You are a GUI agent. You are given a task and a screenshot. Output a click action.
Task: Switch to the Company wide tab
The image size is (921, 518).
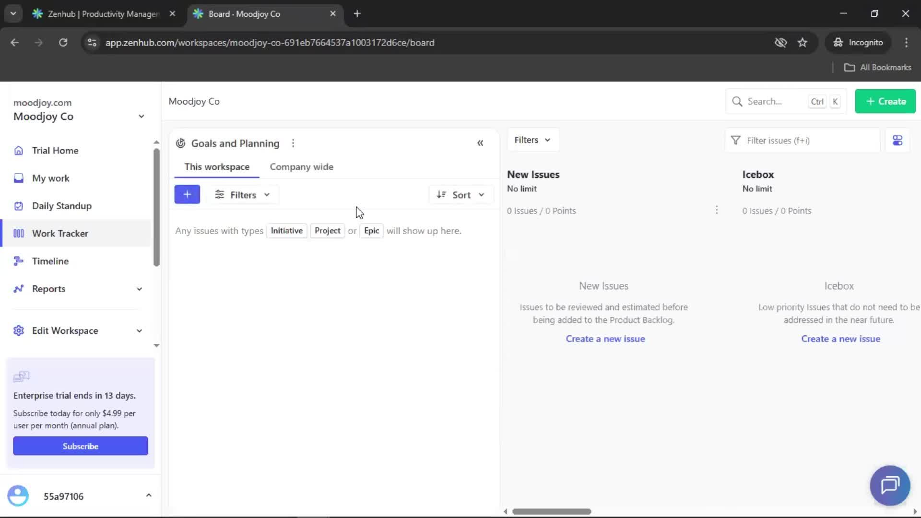tap(301, 166)
